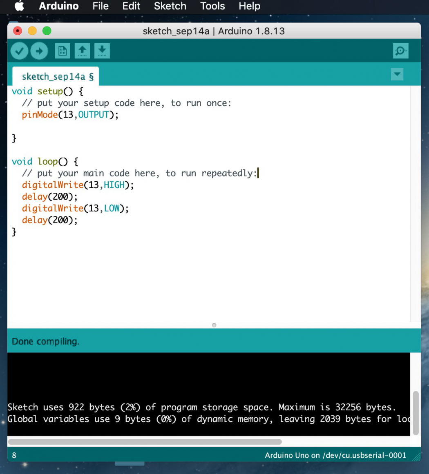Create a new sketch with New icon
This screenshot has width=429, height=474.
click(62, 51)
